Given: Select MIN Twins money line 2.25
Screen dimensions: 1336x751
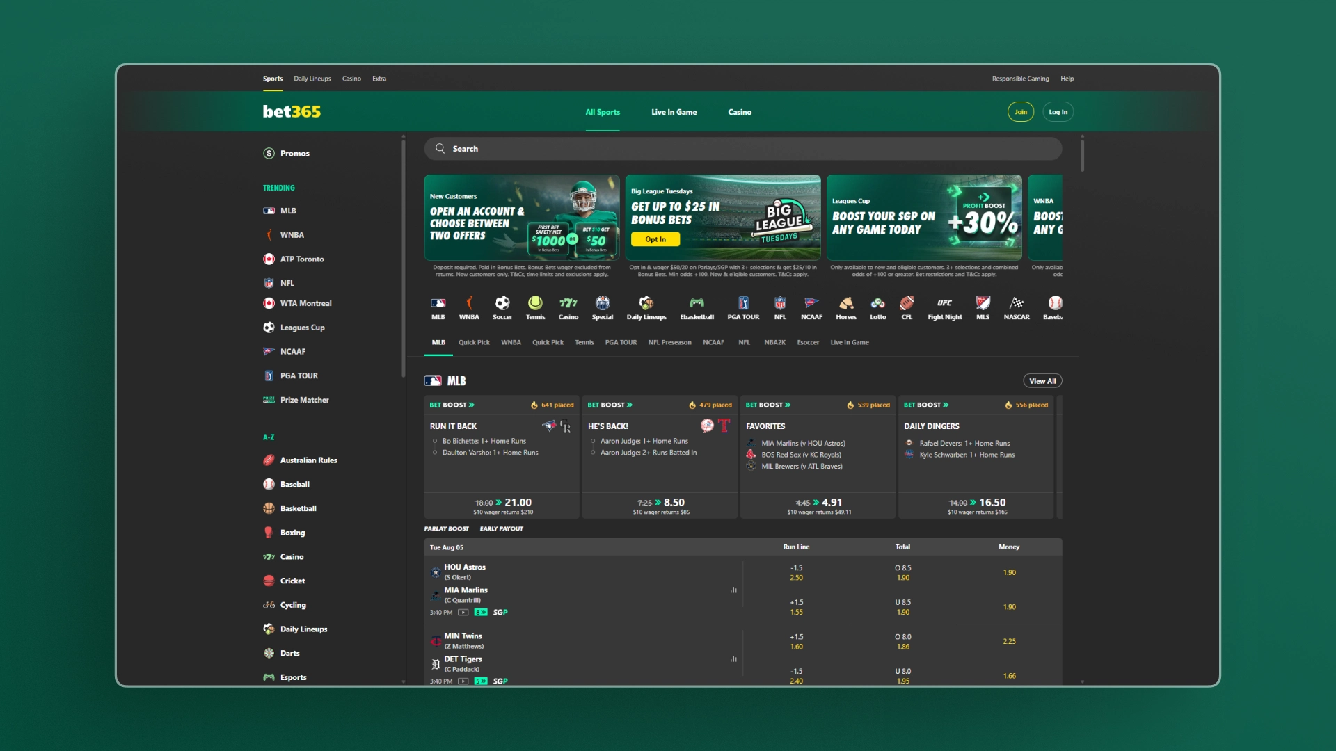Looking at the screenshot, I should [1009, 641].
